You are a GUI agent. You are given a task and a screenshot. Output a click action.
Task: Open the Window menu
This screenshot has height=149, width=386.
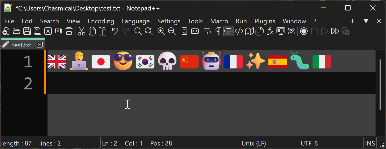point(294,21)
